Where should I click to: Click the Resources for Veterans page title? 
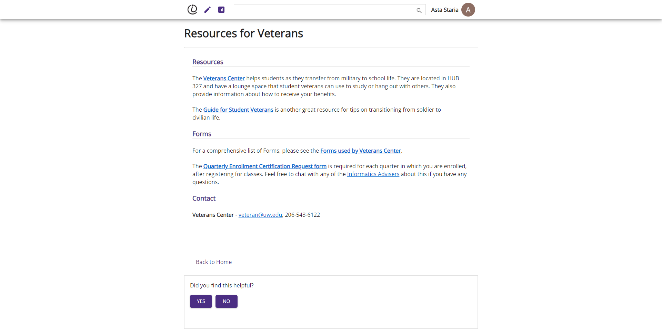tap(243, 33)
